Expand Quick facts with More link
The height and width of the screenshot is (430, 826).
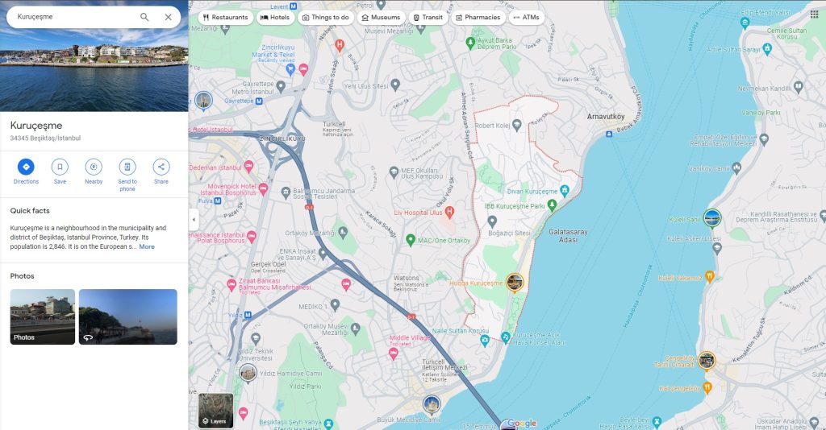(147, 246)
